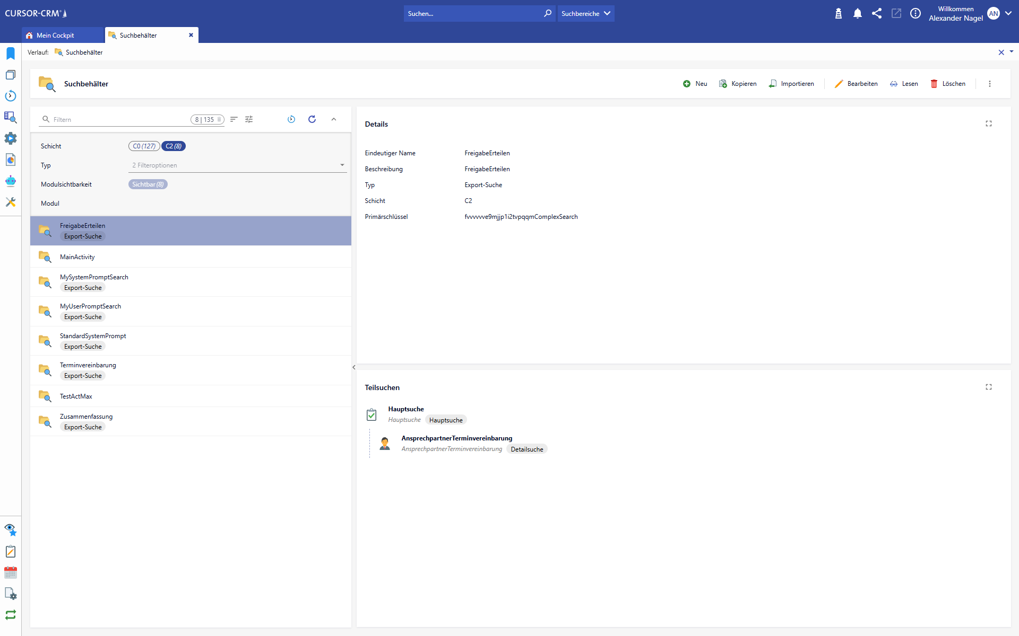Screen dimensions: 1019x636
Task: Reload the Suchbehälter list
Action: pyautogui.click(x=312, y=119)
